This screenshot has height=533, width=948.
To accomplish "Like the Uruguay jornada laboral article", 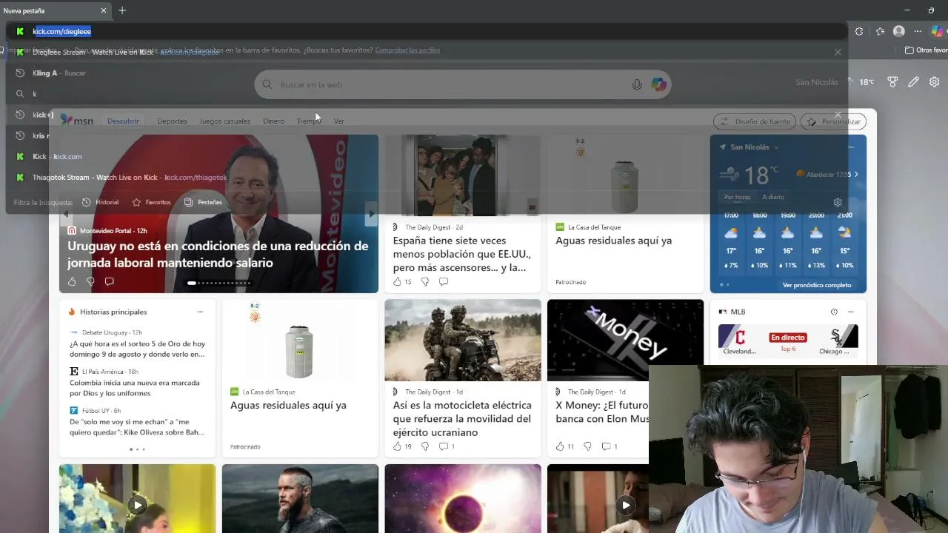I will 72,281.
